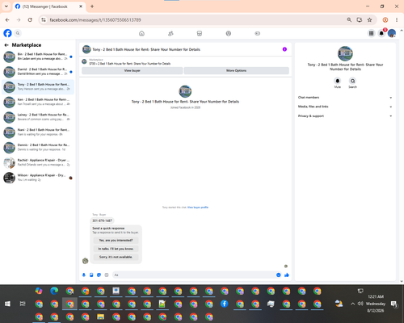Viewport: 404px width, 323px height.
Task: Open Bin's house for rent chat
Action: 38,57
